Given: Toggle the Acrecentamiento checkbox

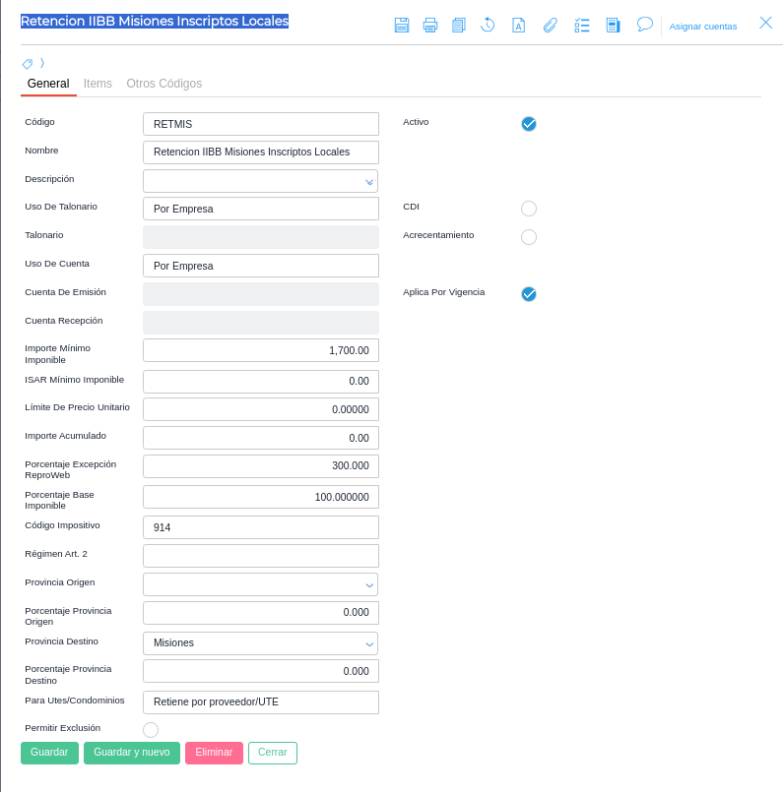Looking at the screenshot, I should pyautogui.click(x=529, y=237).
